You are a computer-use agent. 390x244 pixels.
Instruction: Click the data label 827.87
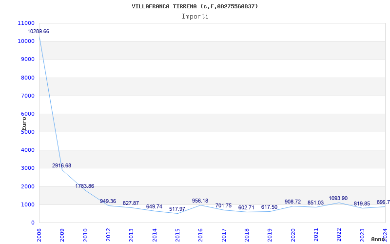coord(131,203)
